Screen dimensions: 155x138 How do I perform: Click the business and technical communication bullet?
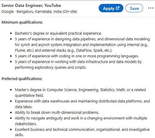[x=82, y=132]
